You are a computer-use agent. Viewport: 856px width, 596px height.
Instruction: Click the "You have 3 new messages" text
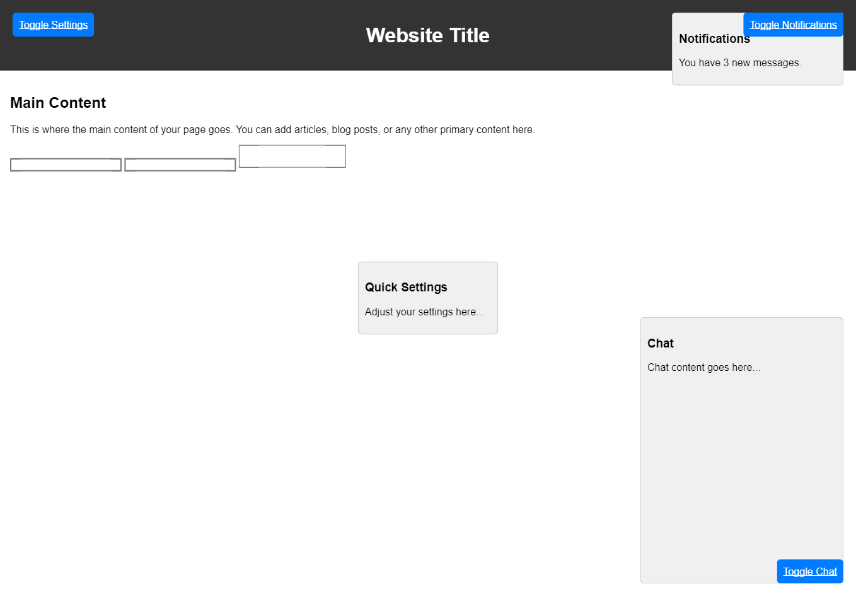pos(739,63)
